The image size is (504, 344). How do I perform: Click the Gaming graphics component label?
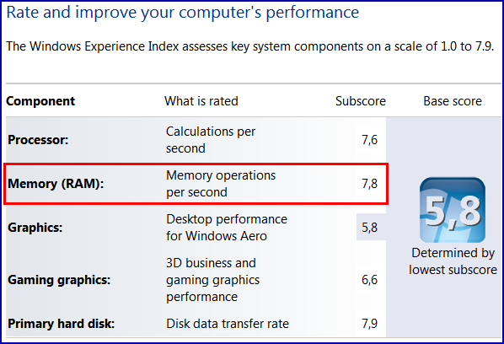click(x=59, y=280)
